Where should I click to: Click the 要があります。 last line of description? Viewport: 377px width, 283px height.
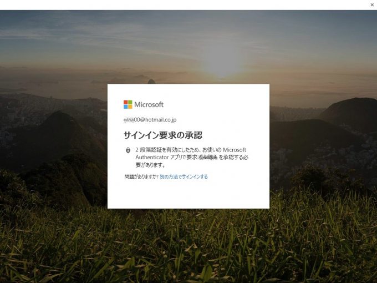click(150, 165)
